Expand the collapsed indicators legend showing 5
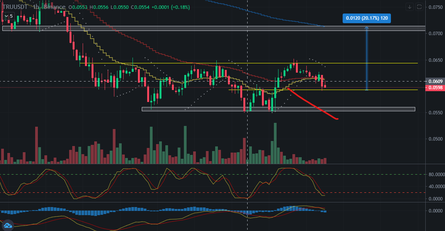 click(8, 16)
